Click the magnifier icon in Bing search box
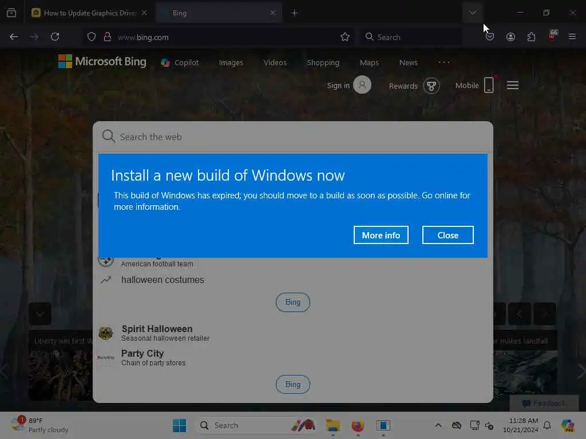 pos(108,137)
